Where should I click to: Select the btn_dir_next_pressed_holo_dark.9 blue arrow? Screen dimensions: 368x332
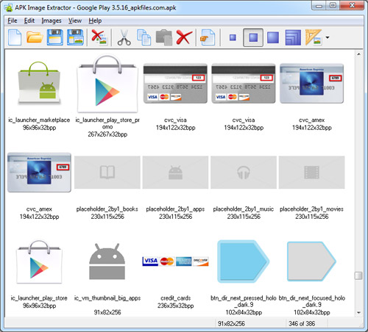(244, 261)
